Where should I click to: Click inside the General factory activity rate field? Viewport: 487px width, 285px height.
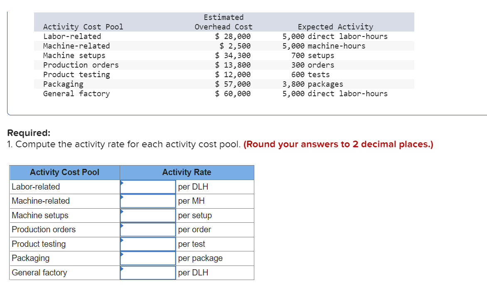[x=148, y=273]
